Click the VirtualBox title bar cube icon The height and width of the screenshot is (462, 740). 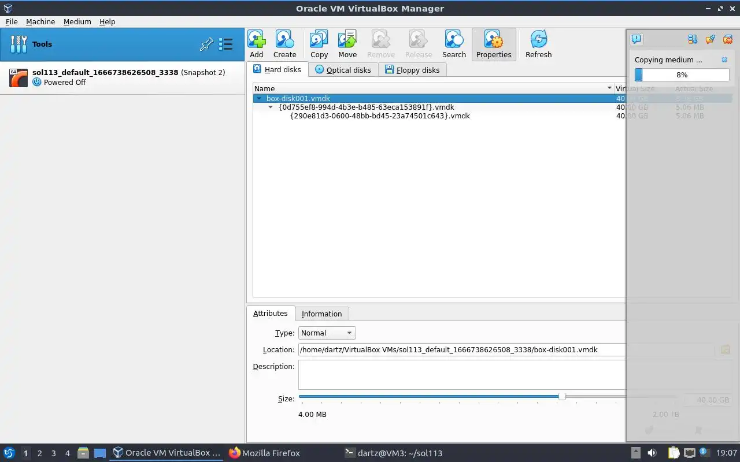[x=7, y=8]
